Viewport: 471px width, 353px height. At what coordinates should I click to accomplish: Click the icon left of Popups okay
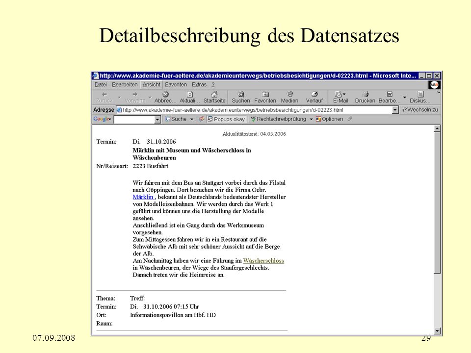click(210, 119)
